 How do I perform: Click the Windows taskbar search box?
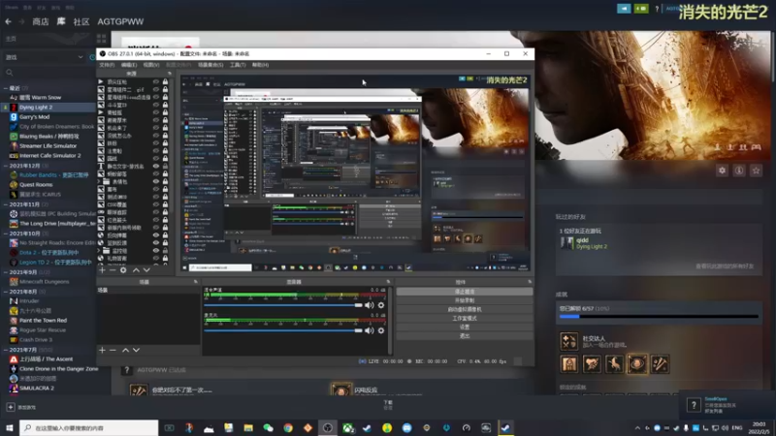89,427
